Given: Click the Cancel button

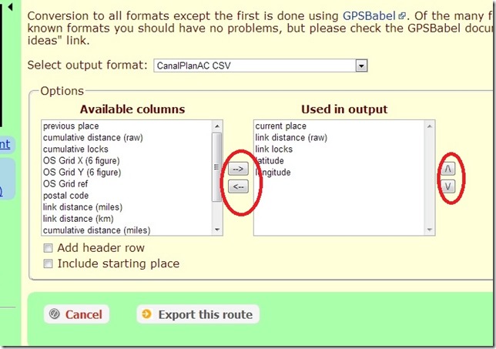Looking at the screenshot, I should 76,314.
